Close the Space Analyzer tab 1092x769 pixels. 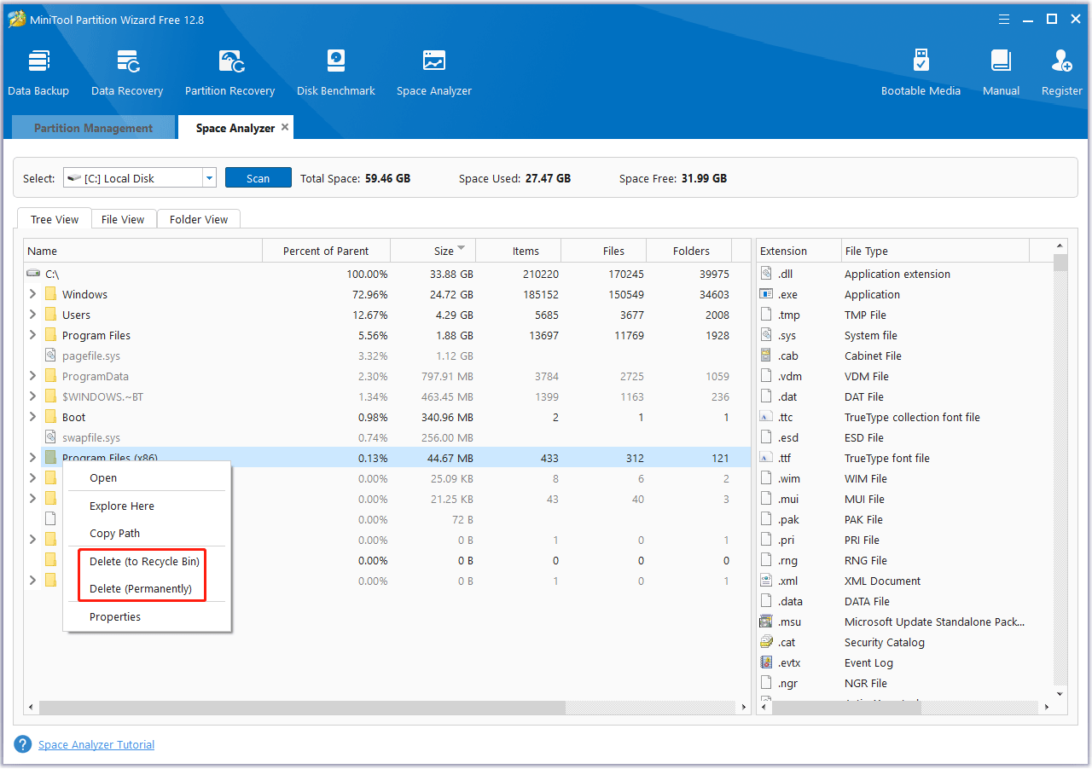tap(285, 127)
